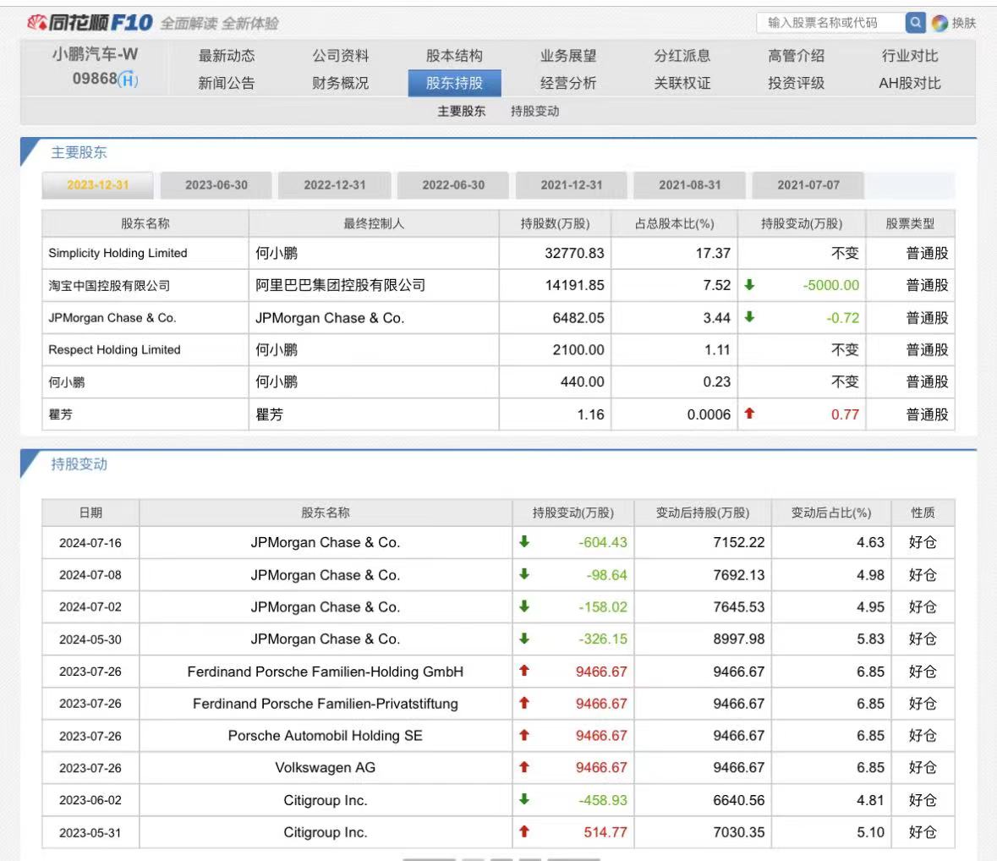
Task: Click the colorful skin-change (换肤) icon
Action: [939, 24]
